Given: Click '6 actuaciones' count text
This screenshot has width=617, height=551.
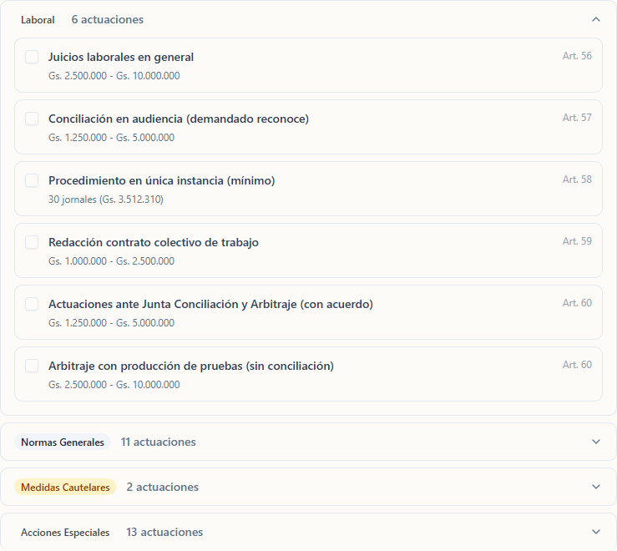Looking at the screenshot, I should pyautogui.click(x=108, y=20).
